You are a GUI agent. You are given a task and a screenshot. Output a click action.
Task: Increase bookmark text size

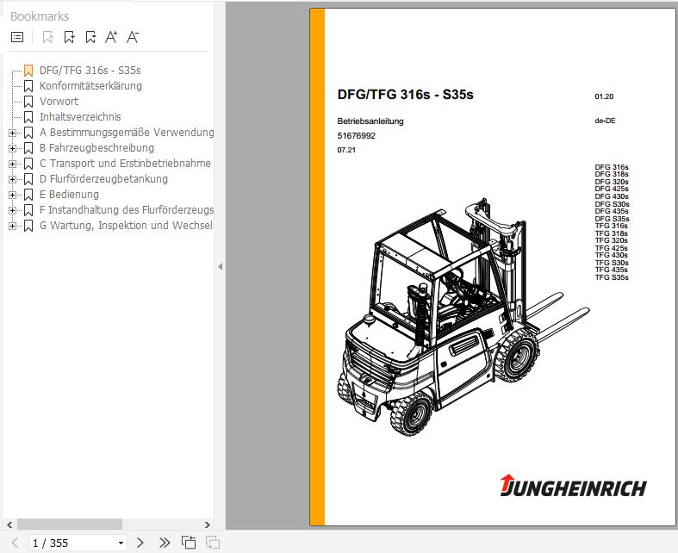pos(111,37)
